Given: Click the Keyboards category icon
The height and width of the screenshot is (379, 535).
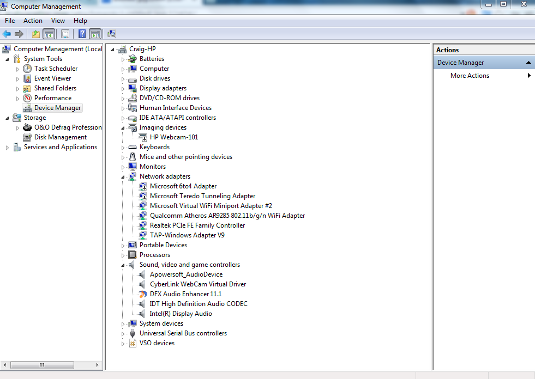Looking at the screenshot, I should point(133,147).
